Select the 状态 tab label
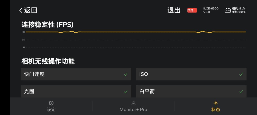The height and width of the screenshot is (115, 257). coord(216,109)
